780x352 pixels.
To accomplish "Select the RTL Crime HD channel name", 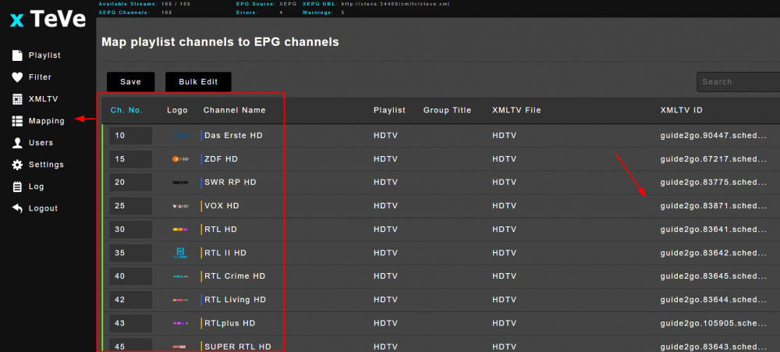I will (235, 276).
